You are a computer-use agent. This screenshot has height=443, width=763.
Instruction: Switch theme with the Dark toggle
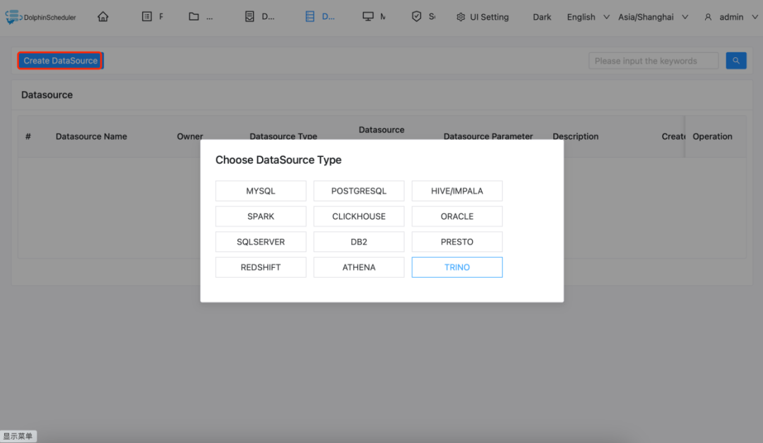(542, 17)
